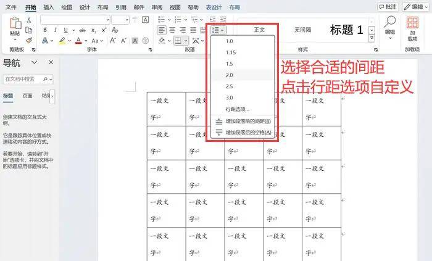Choose 增加段落后的空格 menu entry
The image size is (432, 261).
243,133
